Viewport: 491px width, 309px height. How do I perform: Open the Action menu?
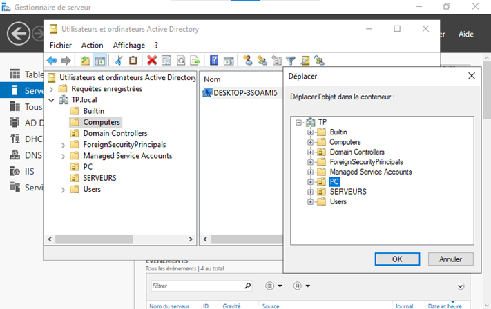[x=92, y=45]
